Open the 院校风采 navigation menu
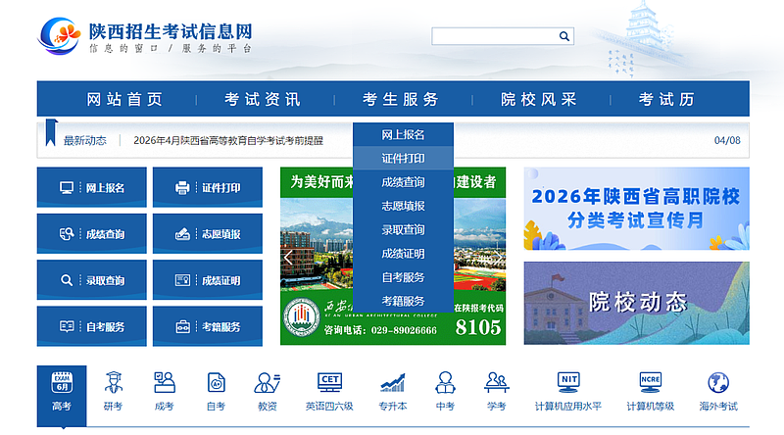The height and width of the screenshot is (435, 784). (539, 100)
